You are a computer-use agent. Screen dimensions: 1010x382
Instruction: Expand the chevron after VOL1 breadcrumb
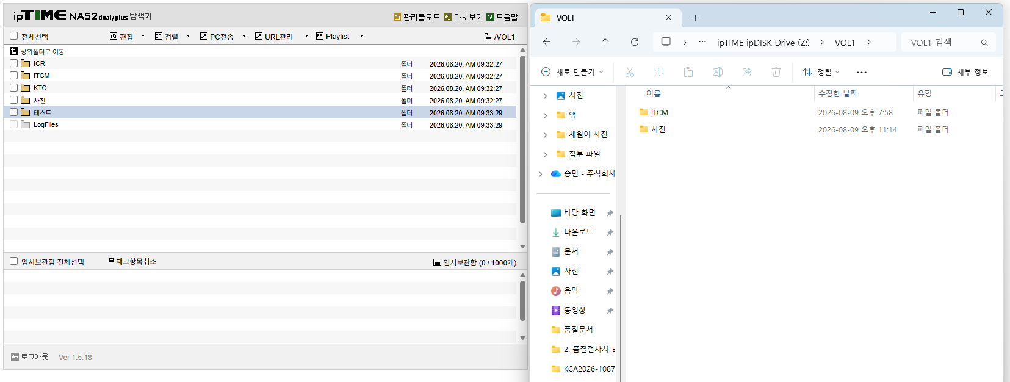tap(869, 42)
